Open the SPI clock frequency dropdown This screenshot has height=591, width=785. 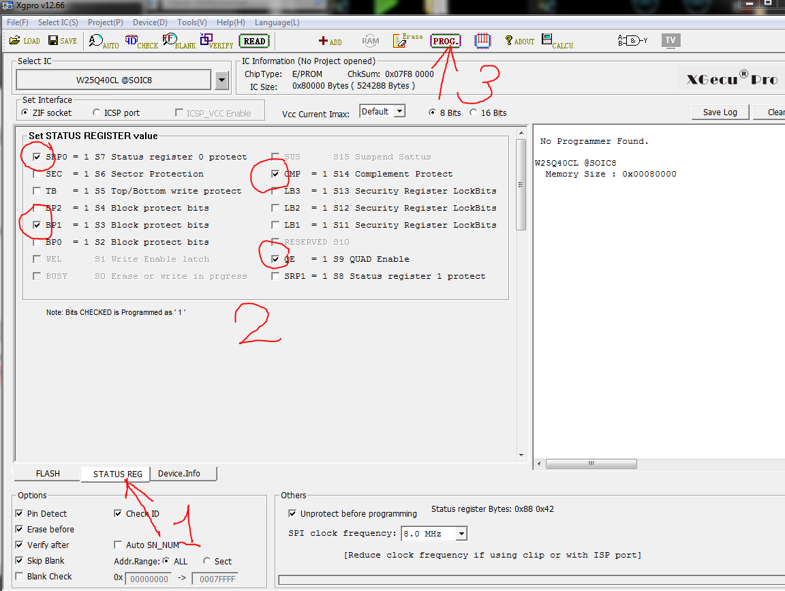(461, 534)
